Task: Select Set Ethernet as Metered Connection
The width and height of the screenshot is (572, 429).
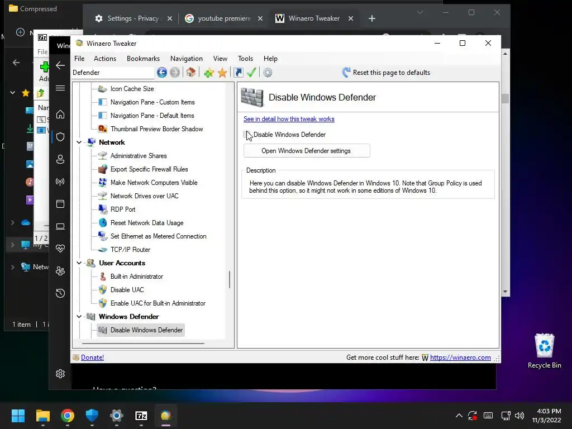Action: tap(158, 236)
